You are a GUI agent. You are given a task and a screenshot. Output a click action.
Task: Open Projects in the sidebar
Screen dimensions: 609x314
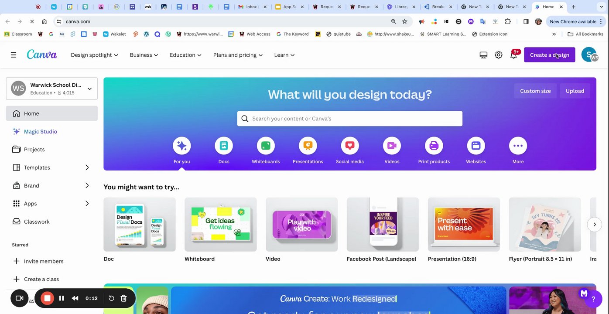pyautogui.click(x=52, y=150)
